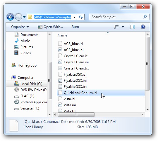The width and height of the screenshot is (158, 141).
Task: Click the Computer monitor icon
Action: tap(13, 77)
